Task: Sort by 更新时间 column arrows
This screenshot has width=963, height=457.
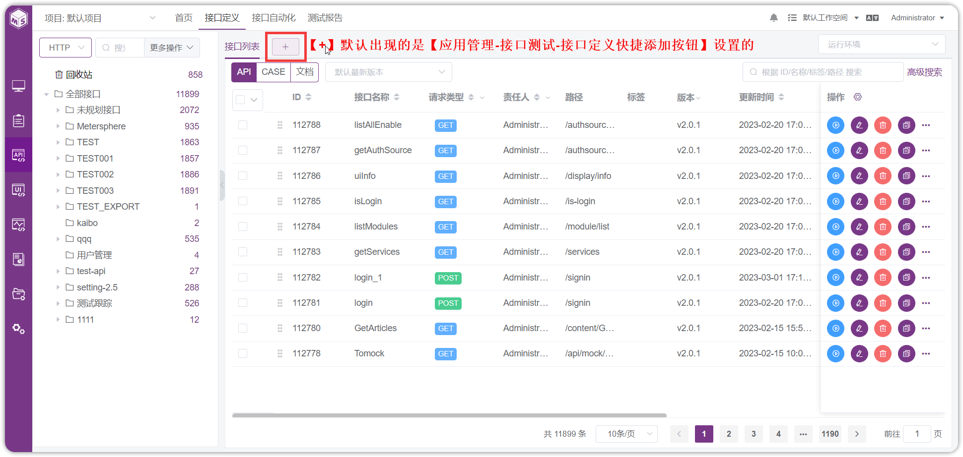Action: pos(781,97)
